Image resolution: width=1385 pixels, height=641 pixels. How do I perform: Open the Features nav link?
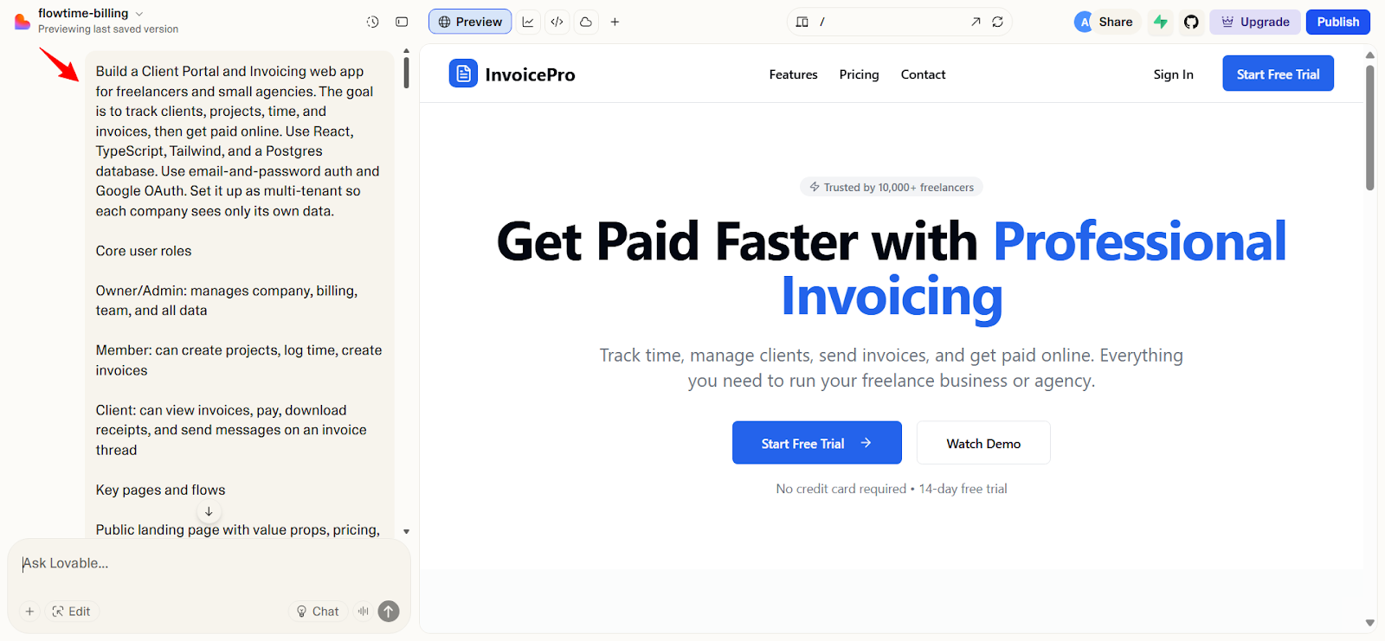(x=793, y=74)
